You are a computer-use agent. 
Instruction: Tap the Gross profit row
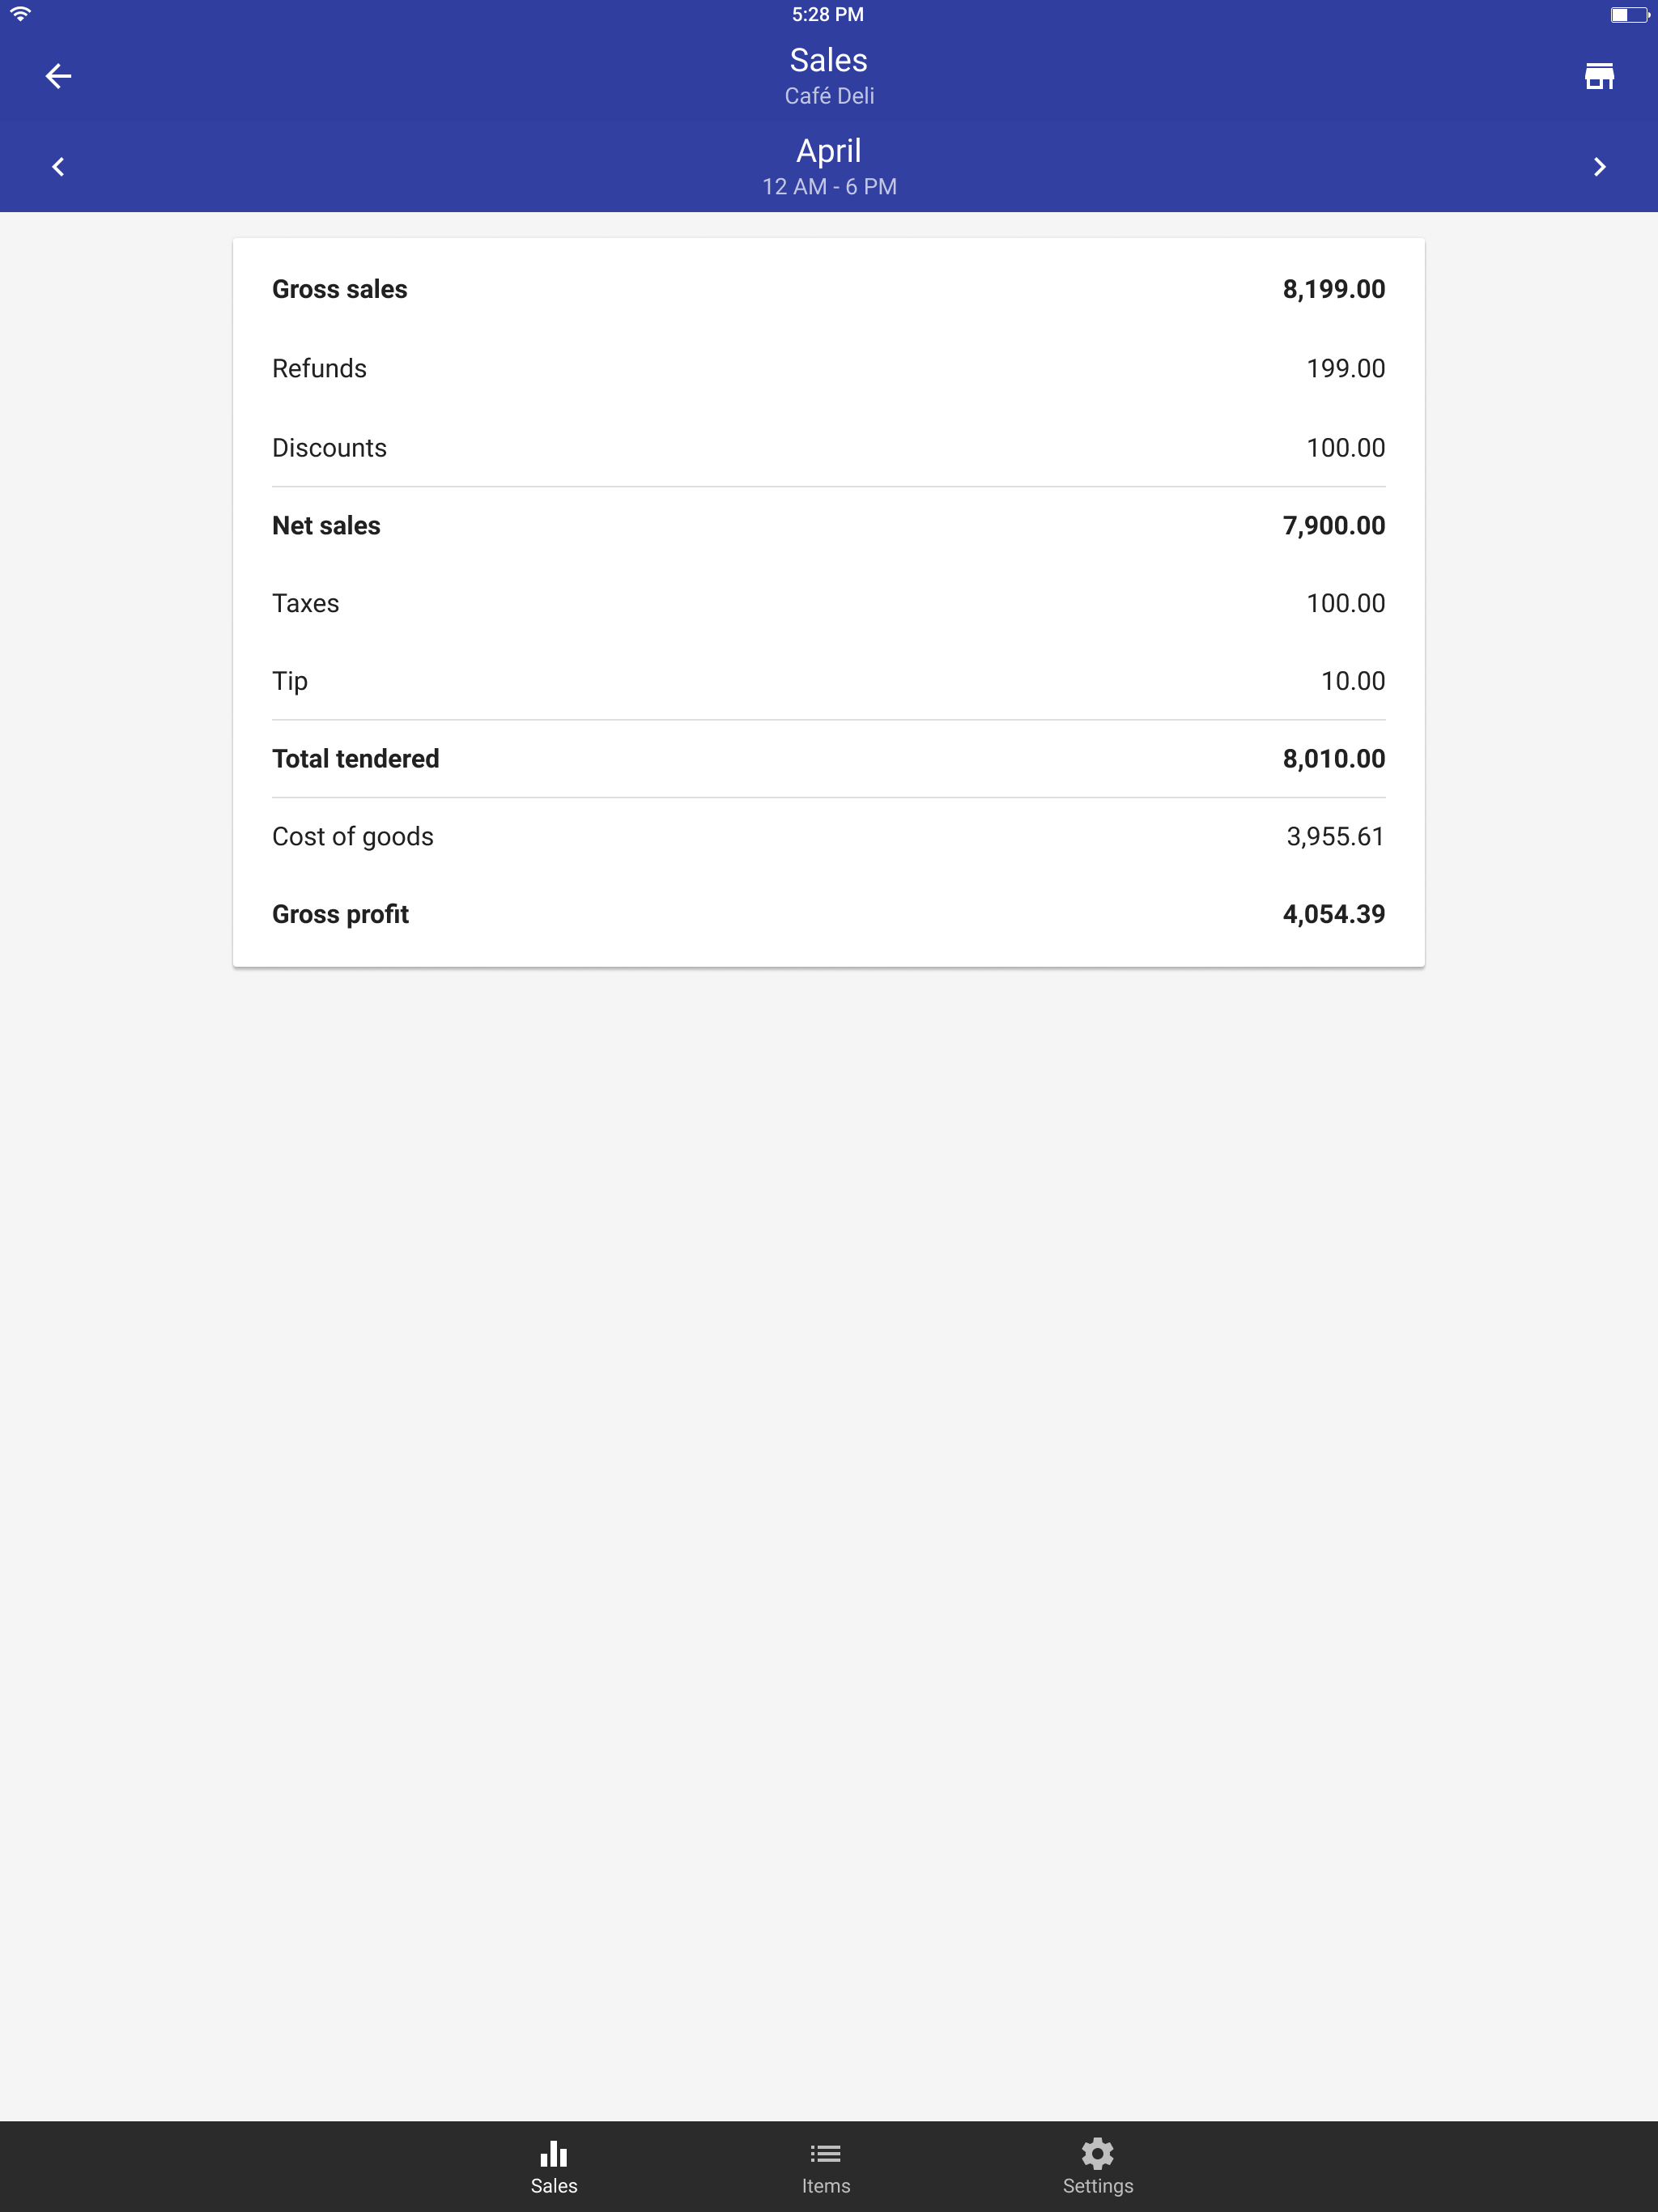(x=828, y=914)
